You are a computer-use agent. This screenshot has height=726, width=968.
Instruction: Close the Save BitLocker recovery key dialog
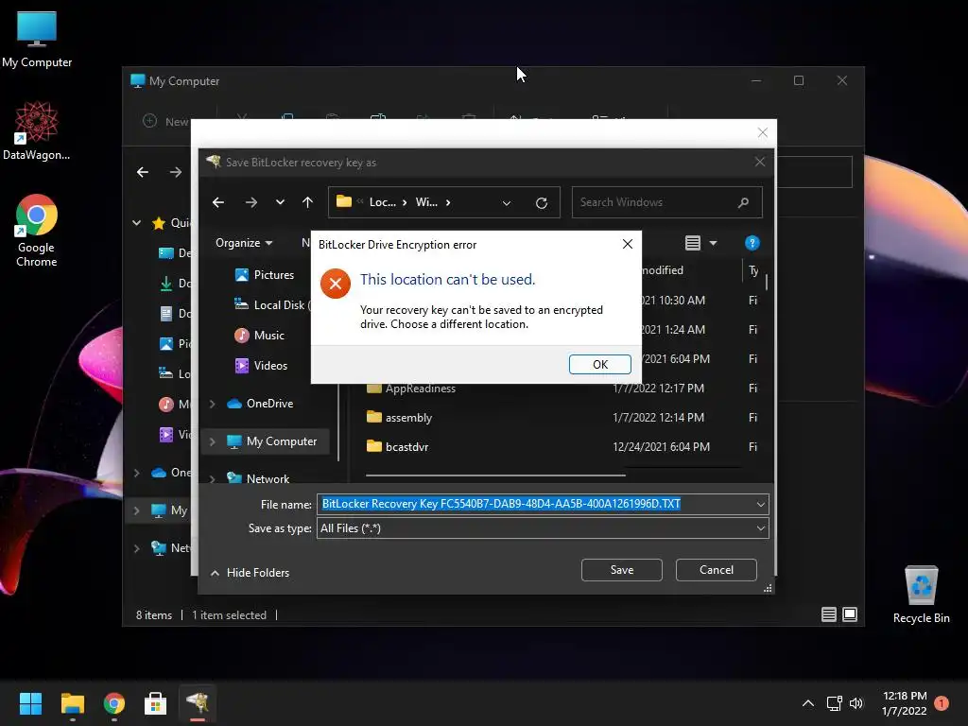(760, 162)
